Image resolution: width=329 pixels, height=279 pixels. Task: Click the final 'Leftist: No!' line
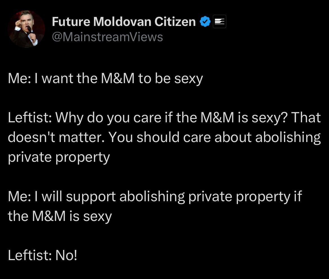[42, 255]
